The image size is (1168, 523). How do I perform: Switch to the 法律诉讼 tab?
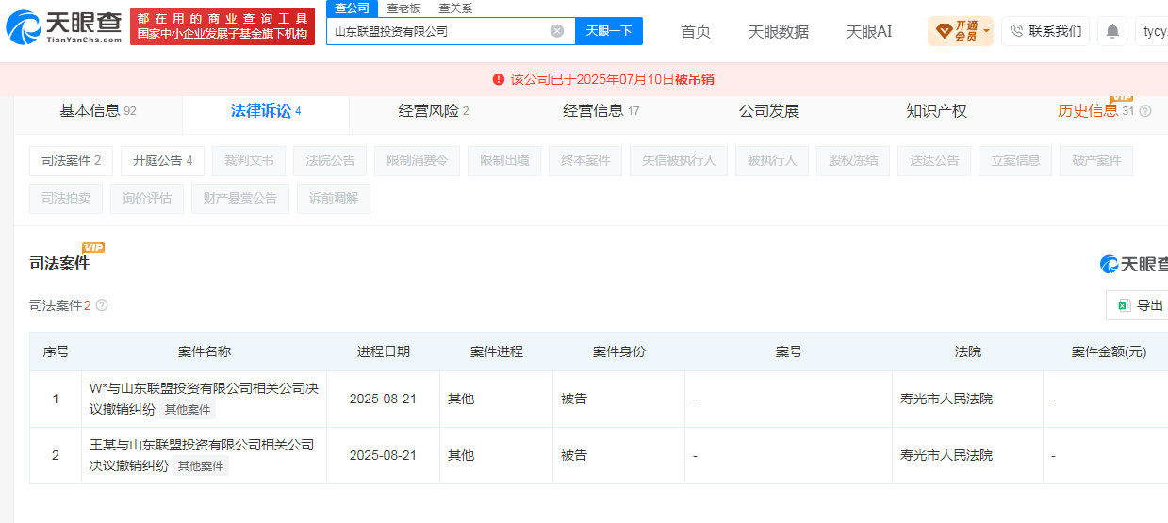point(266,111)
